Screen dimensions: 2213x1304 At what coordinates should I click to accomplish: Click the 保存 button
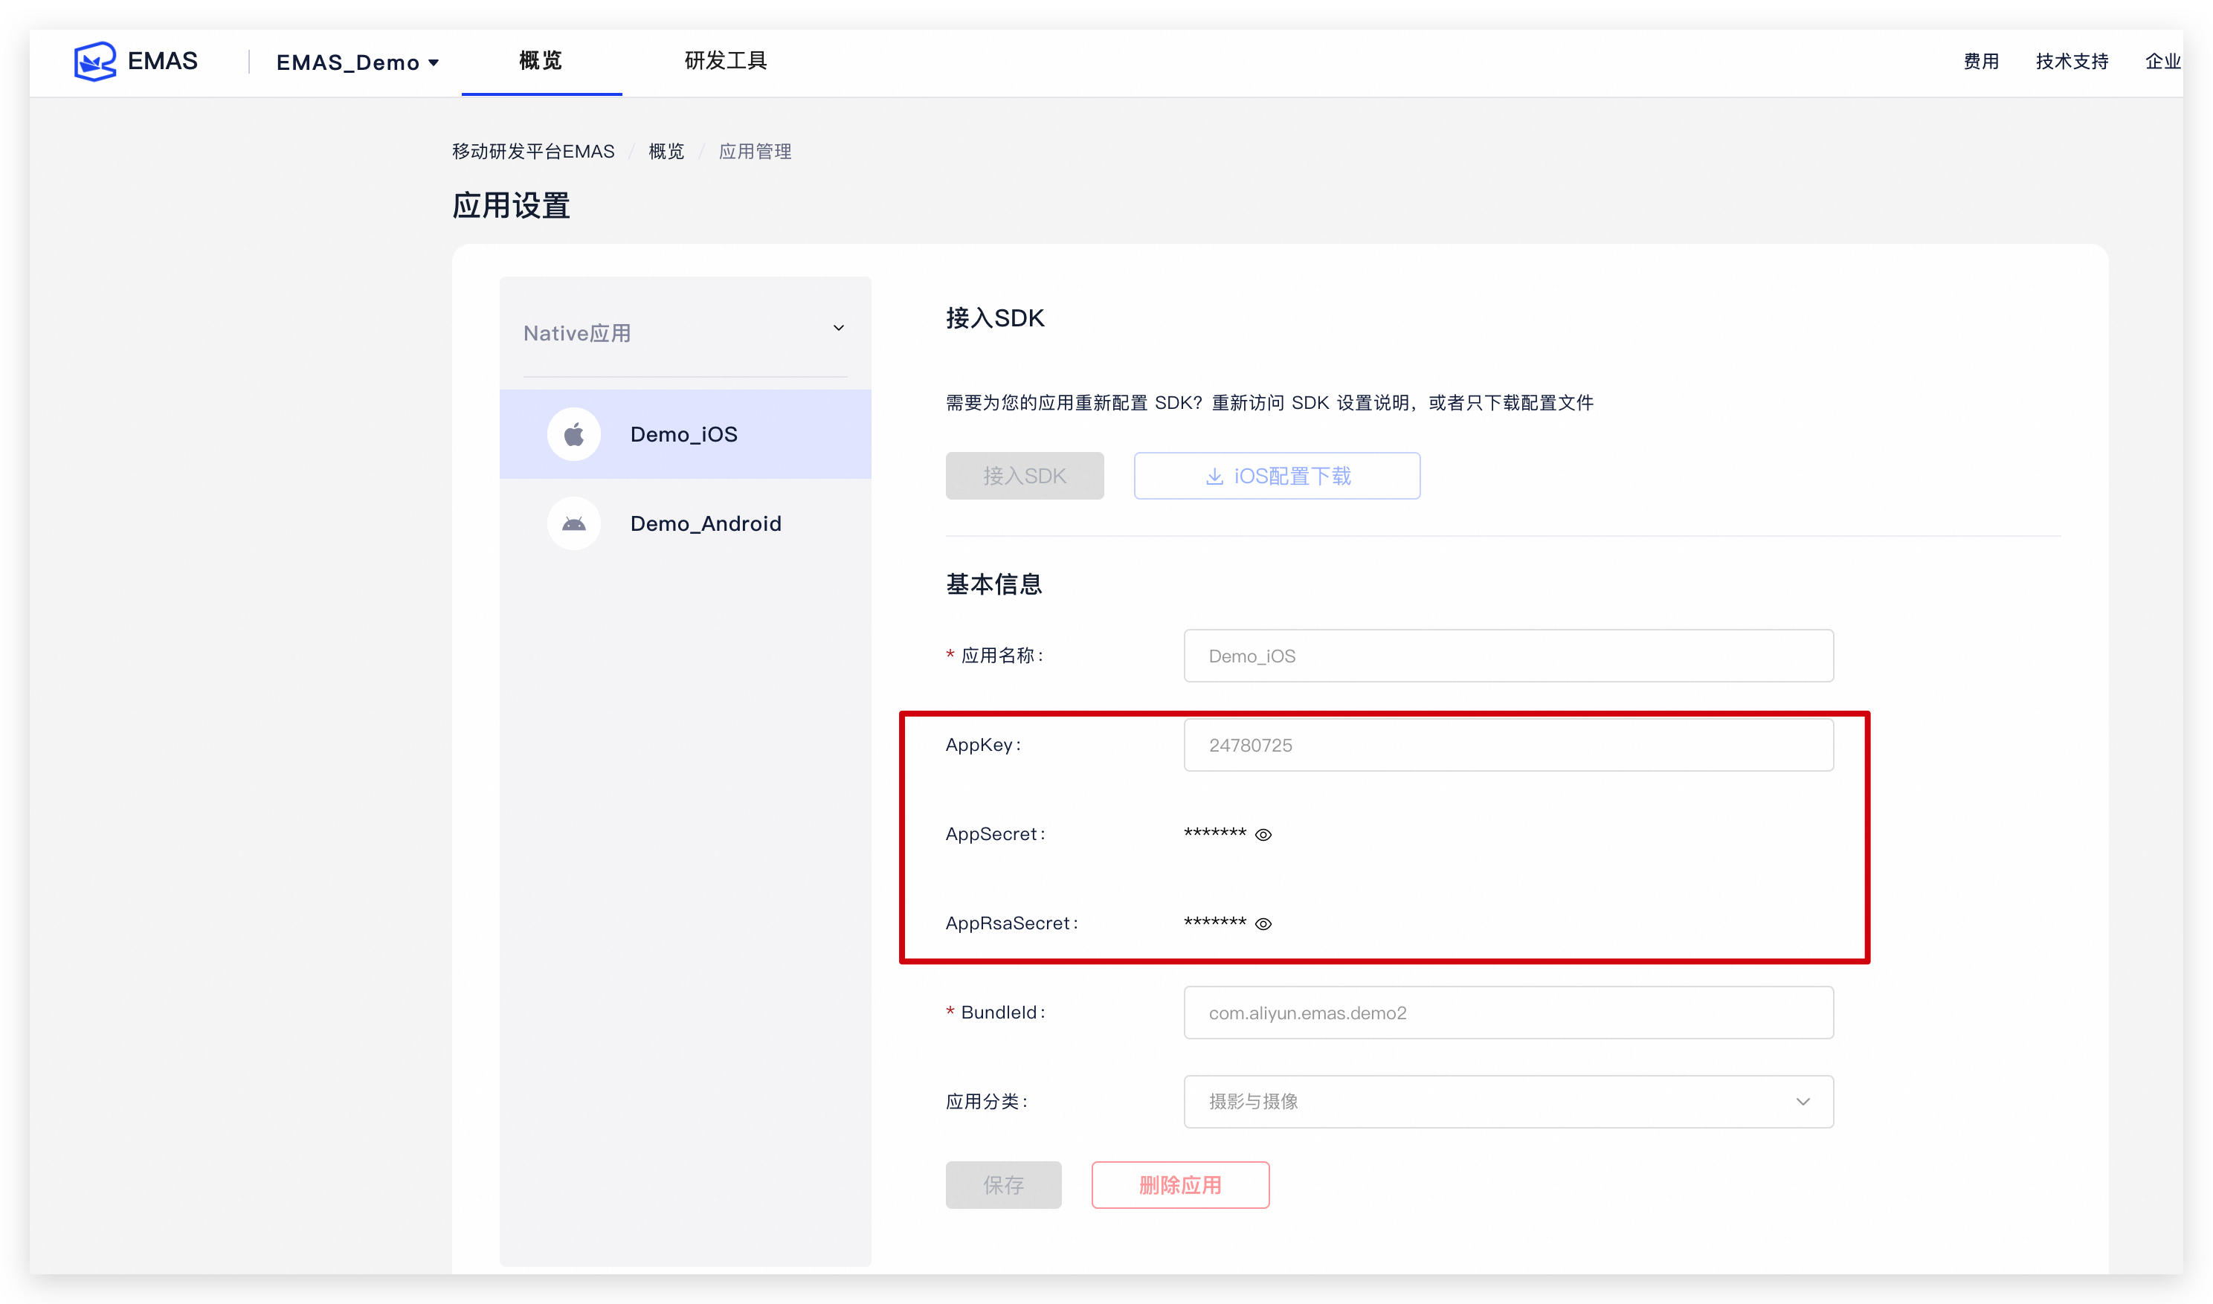1003,1184
